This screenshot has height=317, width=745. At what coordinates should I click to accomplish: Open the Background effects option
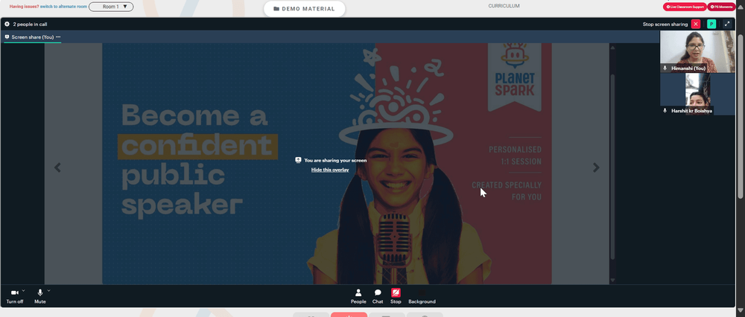[422, 297]
